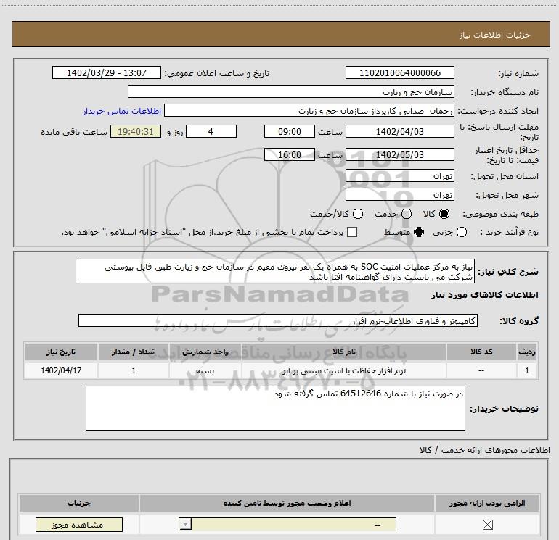Screen dimensions: 559x540
Task: Toggle the اسناد خزانه اسلامی payment checkbox
Action: tap(352, 232)
